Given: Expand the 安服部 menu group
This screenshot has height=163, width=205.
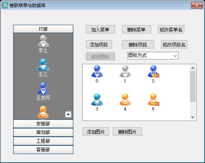Looking at the screenshot, I should click(43, 124).
